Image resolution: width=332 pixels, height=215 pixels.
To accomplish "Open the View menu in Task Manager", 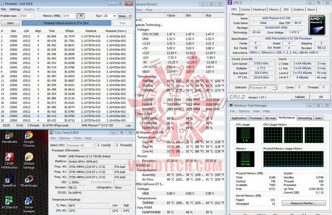I will (256, 111).
